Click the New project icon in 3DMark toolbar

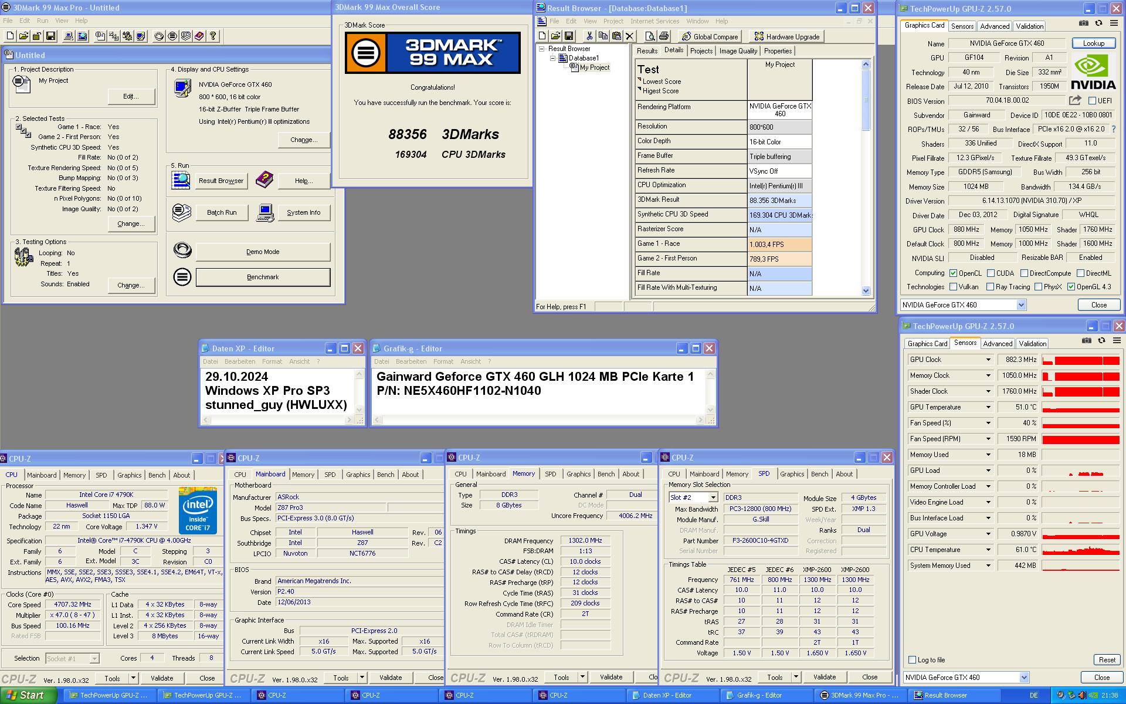(x=10, y=36)
